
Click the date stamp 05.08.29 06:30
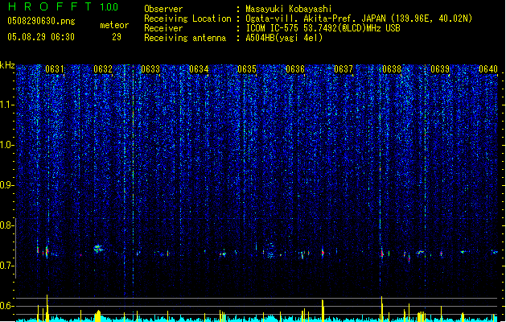[x=41, y=37]
